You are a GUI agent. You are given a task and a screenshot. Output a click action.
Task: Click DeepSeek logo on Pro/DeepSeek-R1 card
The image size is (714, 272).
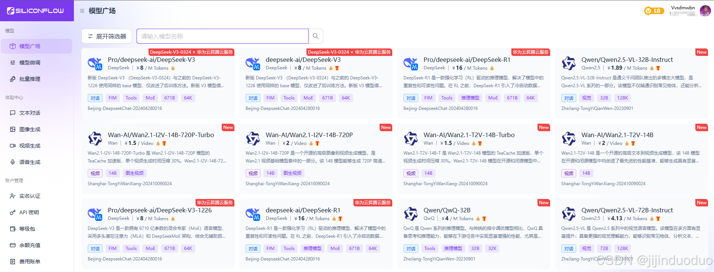[x=411, y=64]
